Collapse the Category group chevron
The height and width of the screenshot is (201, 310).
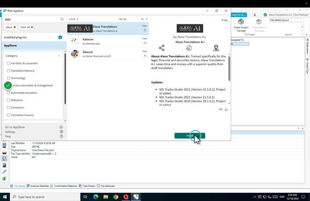click(59, 56)
